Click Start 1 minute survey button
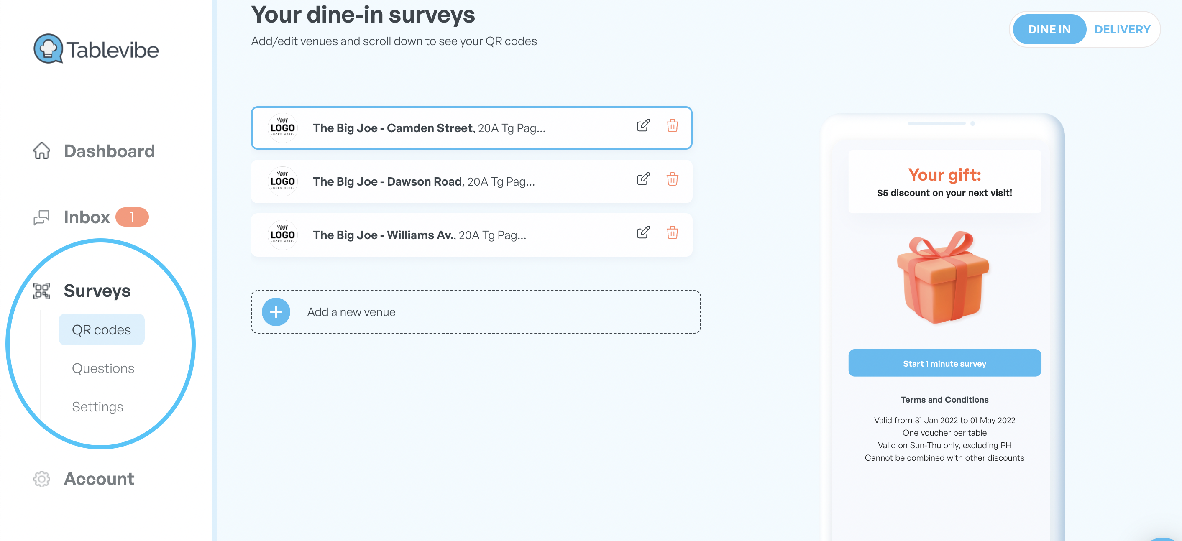1182x541 pixels. [x=944, y=363]
